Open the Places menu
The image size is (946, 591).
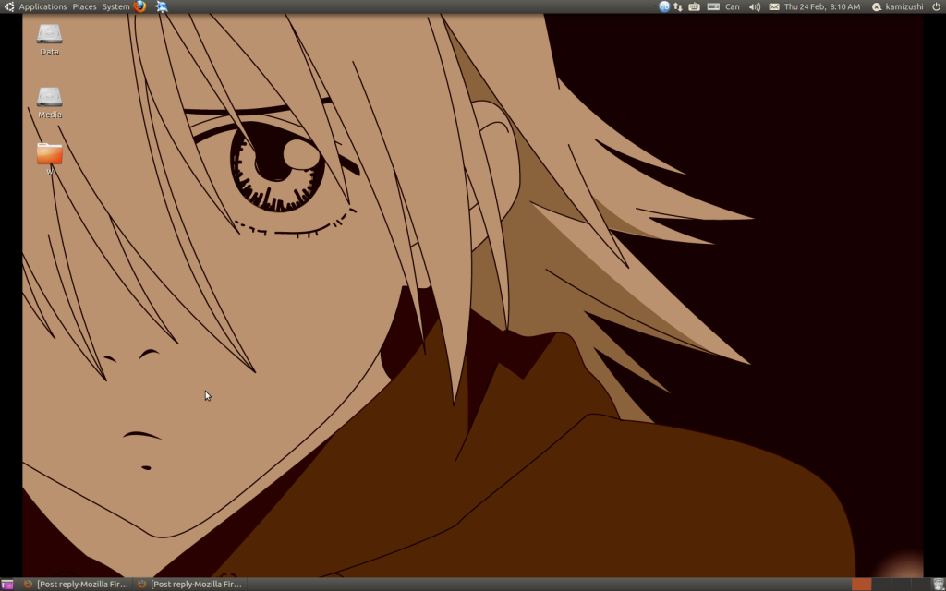coord(84,6)
